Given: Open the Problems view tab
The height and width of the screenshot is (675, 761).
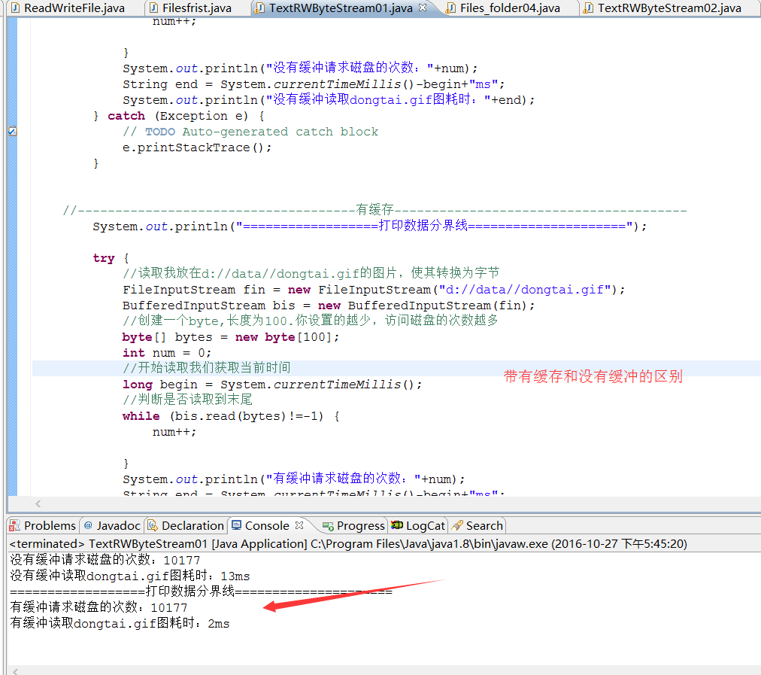Looking at the screenshot, I should (x=43, y=525).
